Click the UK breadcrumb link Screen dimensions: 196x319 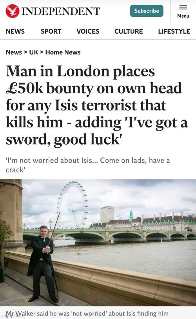(34, 52)
